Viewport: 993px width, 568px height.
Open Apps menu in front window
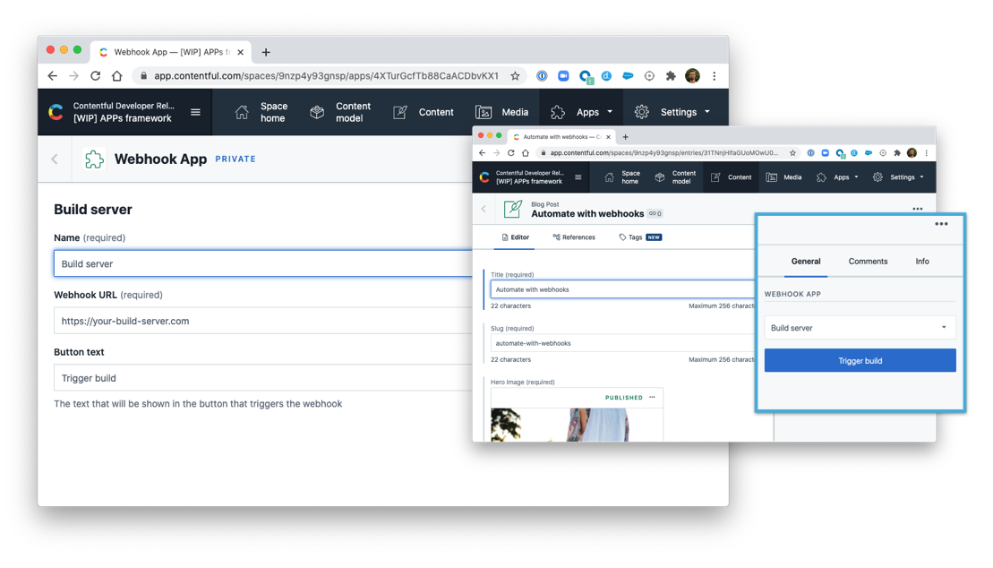(x=837, y=177)
